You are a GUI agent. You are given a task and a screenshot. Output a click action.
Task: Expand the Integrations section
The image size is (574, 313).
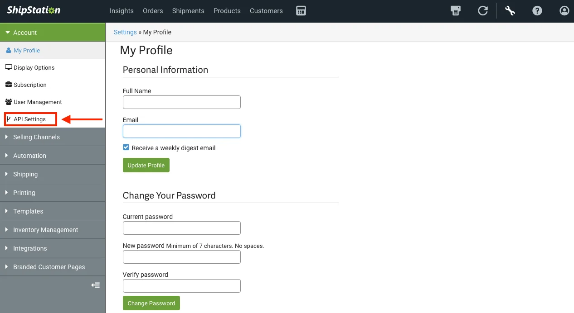(53, 248)
